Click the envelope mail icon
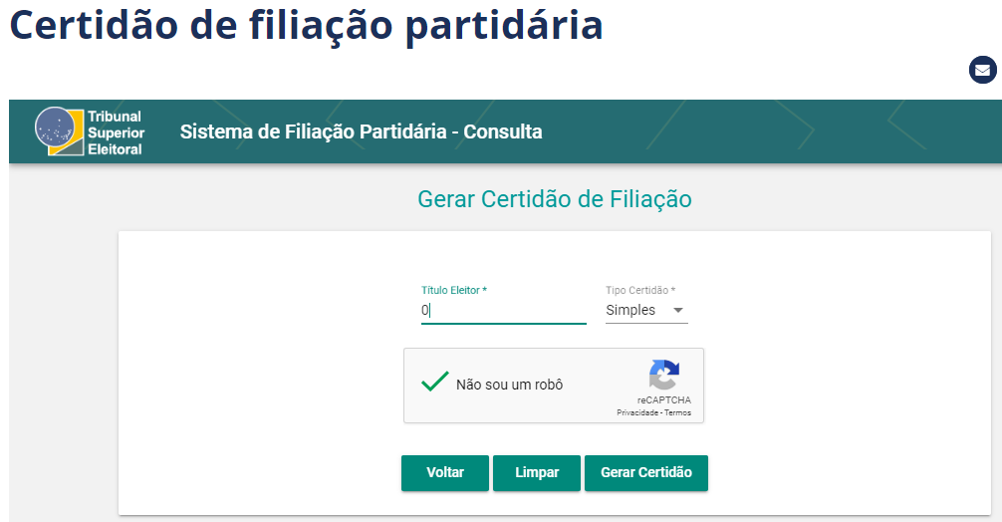The image size is (1002, 522). point(982,71)
